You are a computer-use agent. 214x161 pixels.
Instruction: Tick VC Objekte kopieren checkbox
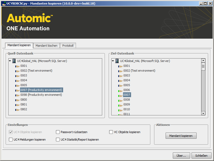coord(111,132)
